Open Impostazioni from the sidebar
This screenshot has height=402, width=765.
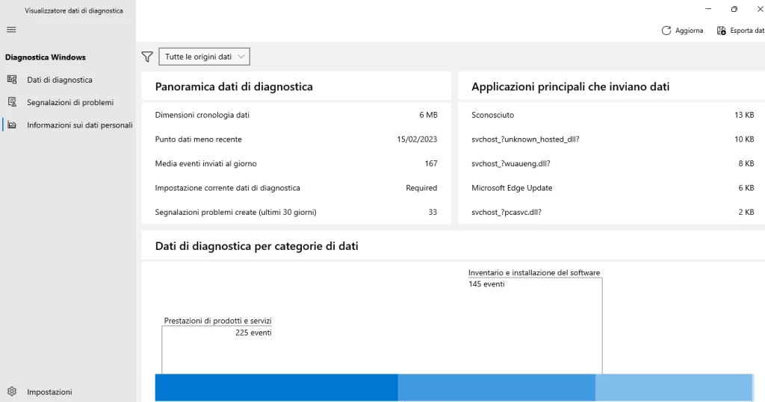(68, 392)
